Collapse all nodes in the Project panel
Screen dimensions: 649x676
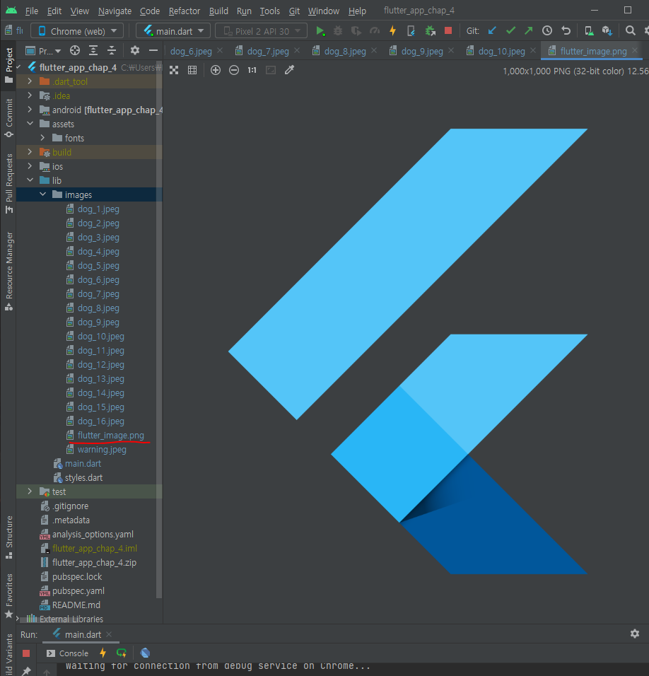point(112,50)
